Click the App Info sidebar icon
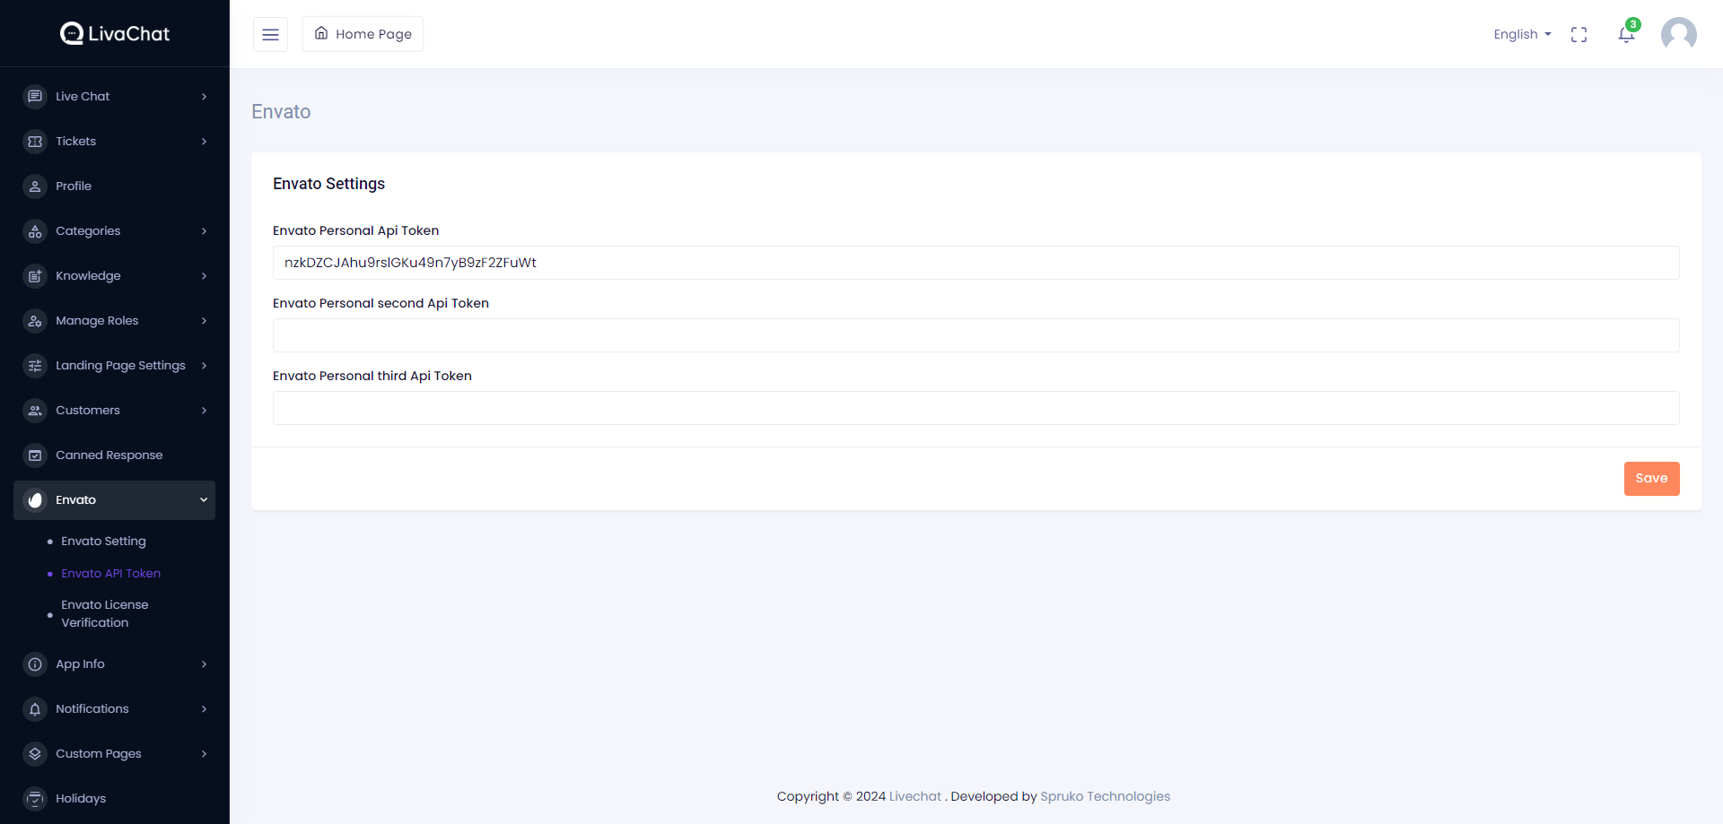 [x=35, y=664]
